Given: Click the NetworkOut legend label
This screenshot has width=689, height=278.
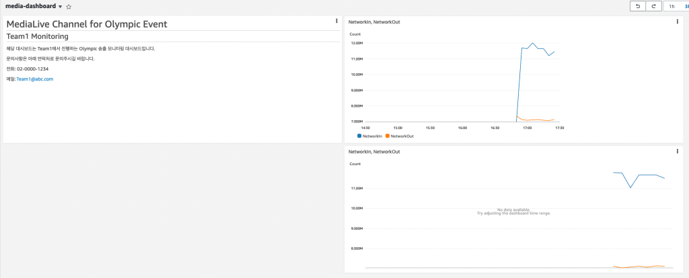Looking at the screenshot, I should tap(402, 136).
